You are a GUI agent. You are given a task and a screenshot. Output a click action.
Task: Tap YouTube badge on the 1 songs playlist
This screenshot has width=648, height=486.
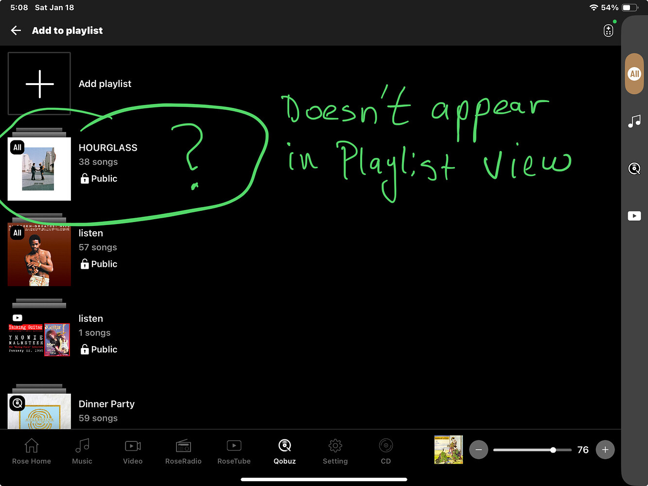point(18,318)
